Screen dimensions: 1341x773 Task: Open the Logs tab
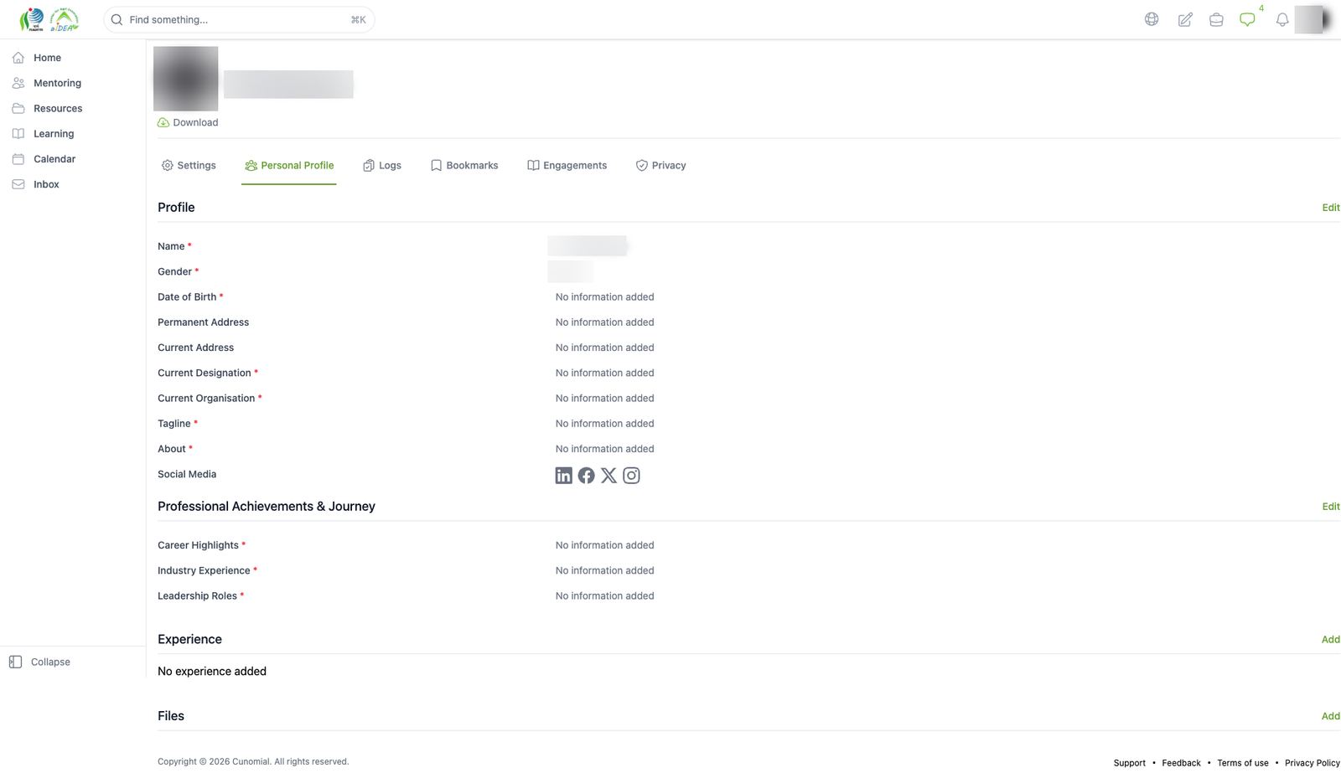tap(382, 166)
